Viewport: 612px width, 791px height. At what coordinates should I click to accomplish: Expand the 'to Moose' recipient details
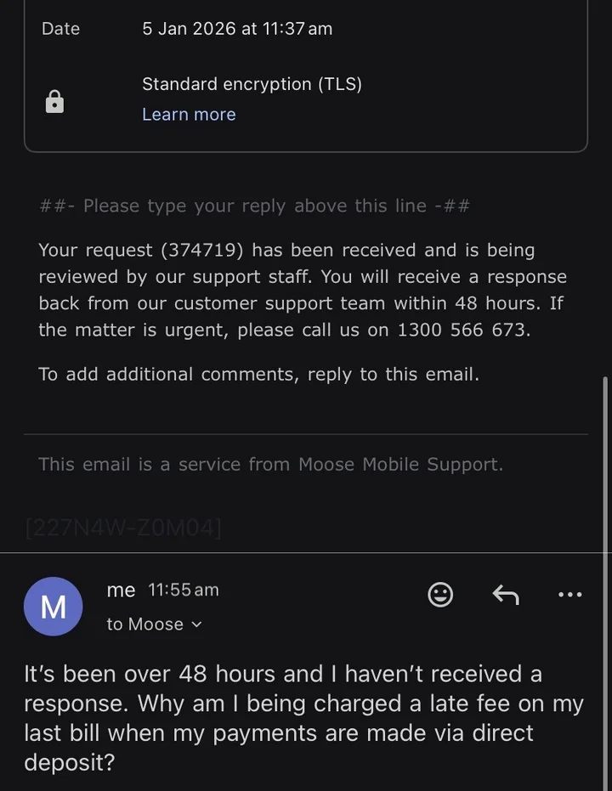tap(155, 624)
